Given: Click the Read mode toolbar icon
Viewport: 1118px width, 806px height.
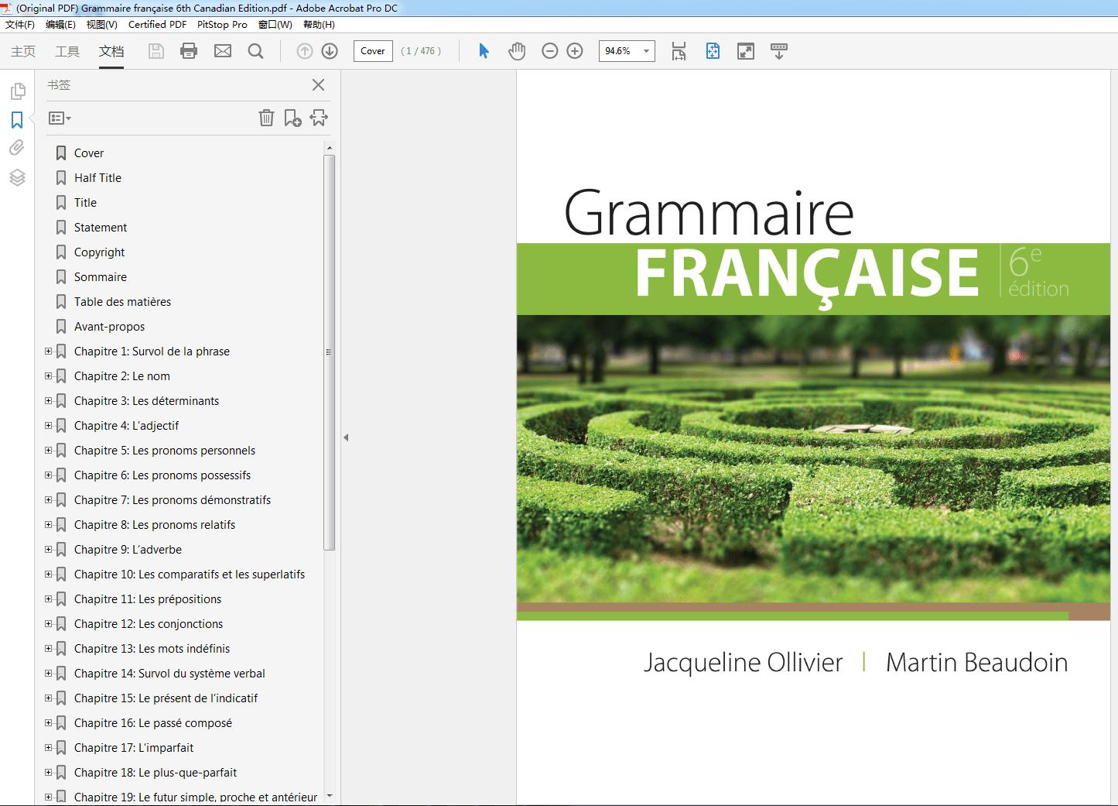Looking at the screenshot, I should 779,51.
